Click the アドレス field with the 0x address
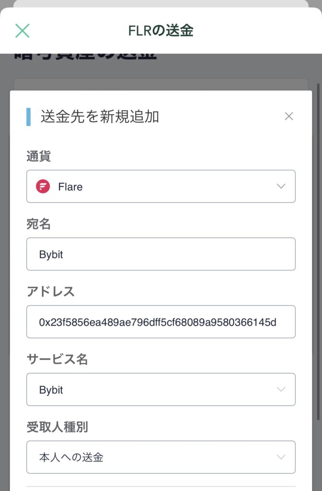 [161, 322]
